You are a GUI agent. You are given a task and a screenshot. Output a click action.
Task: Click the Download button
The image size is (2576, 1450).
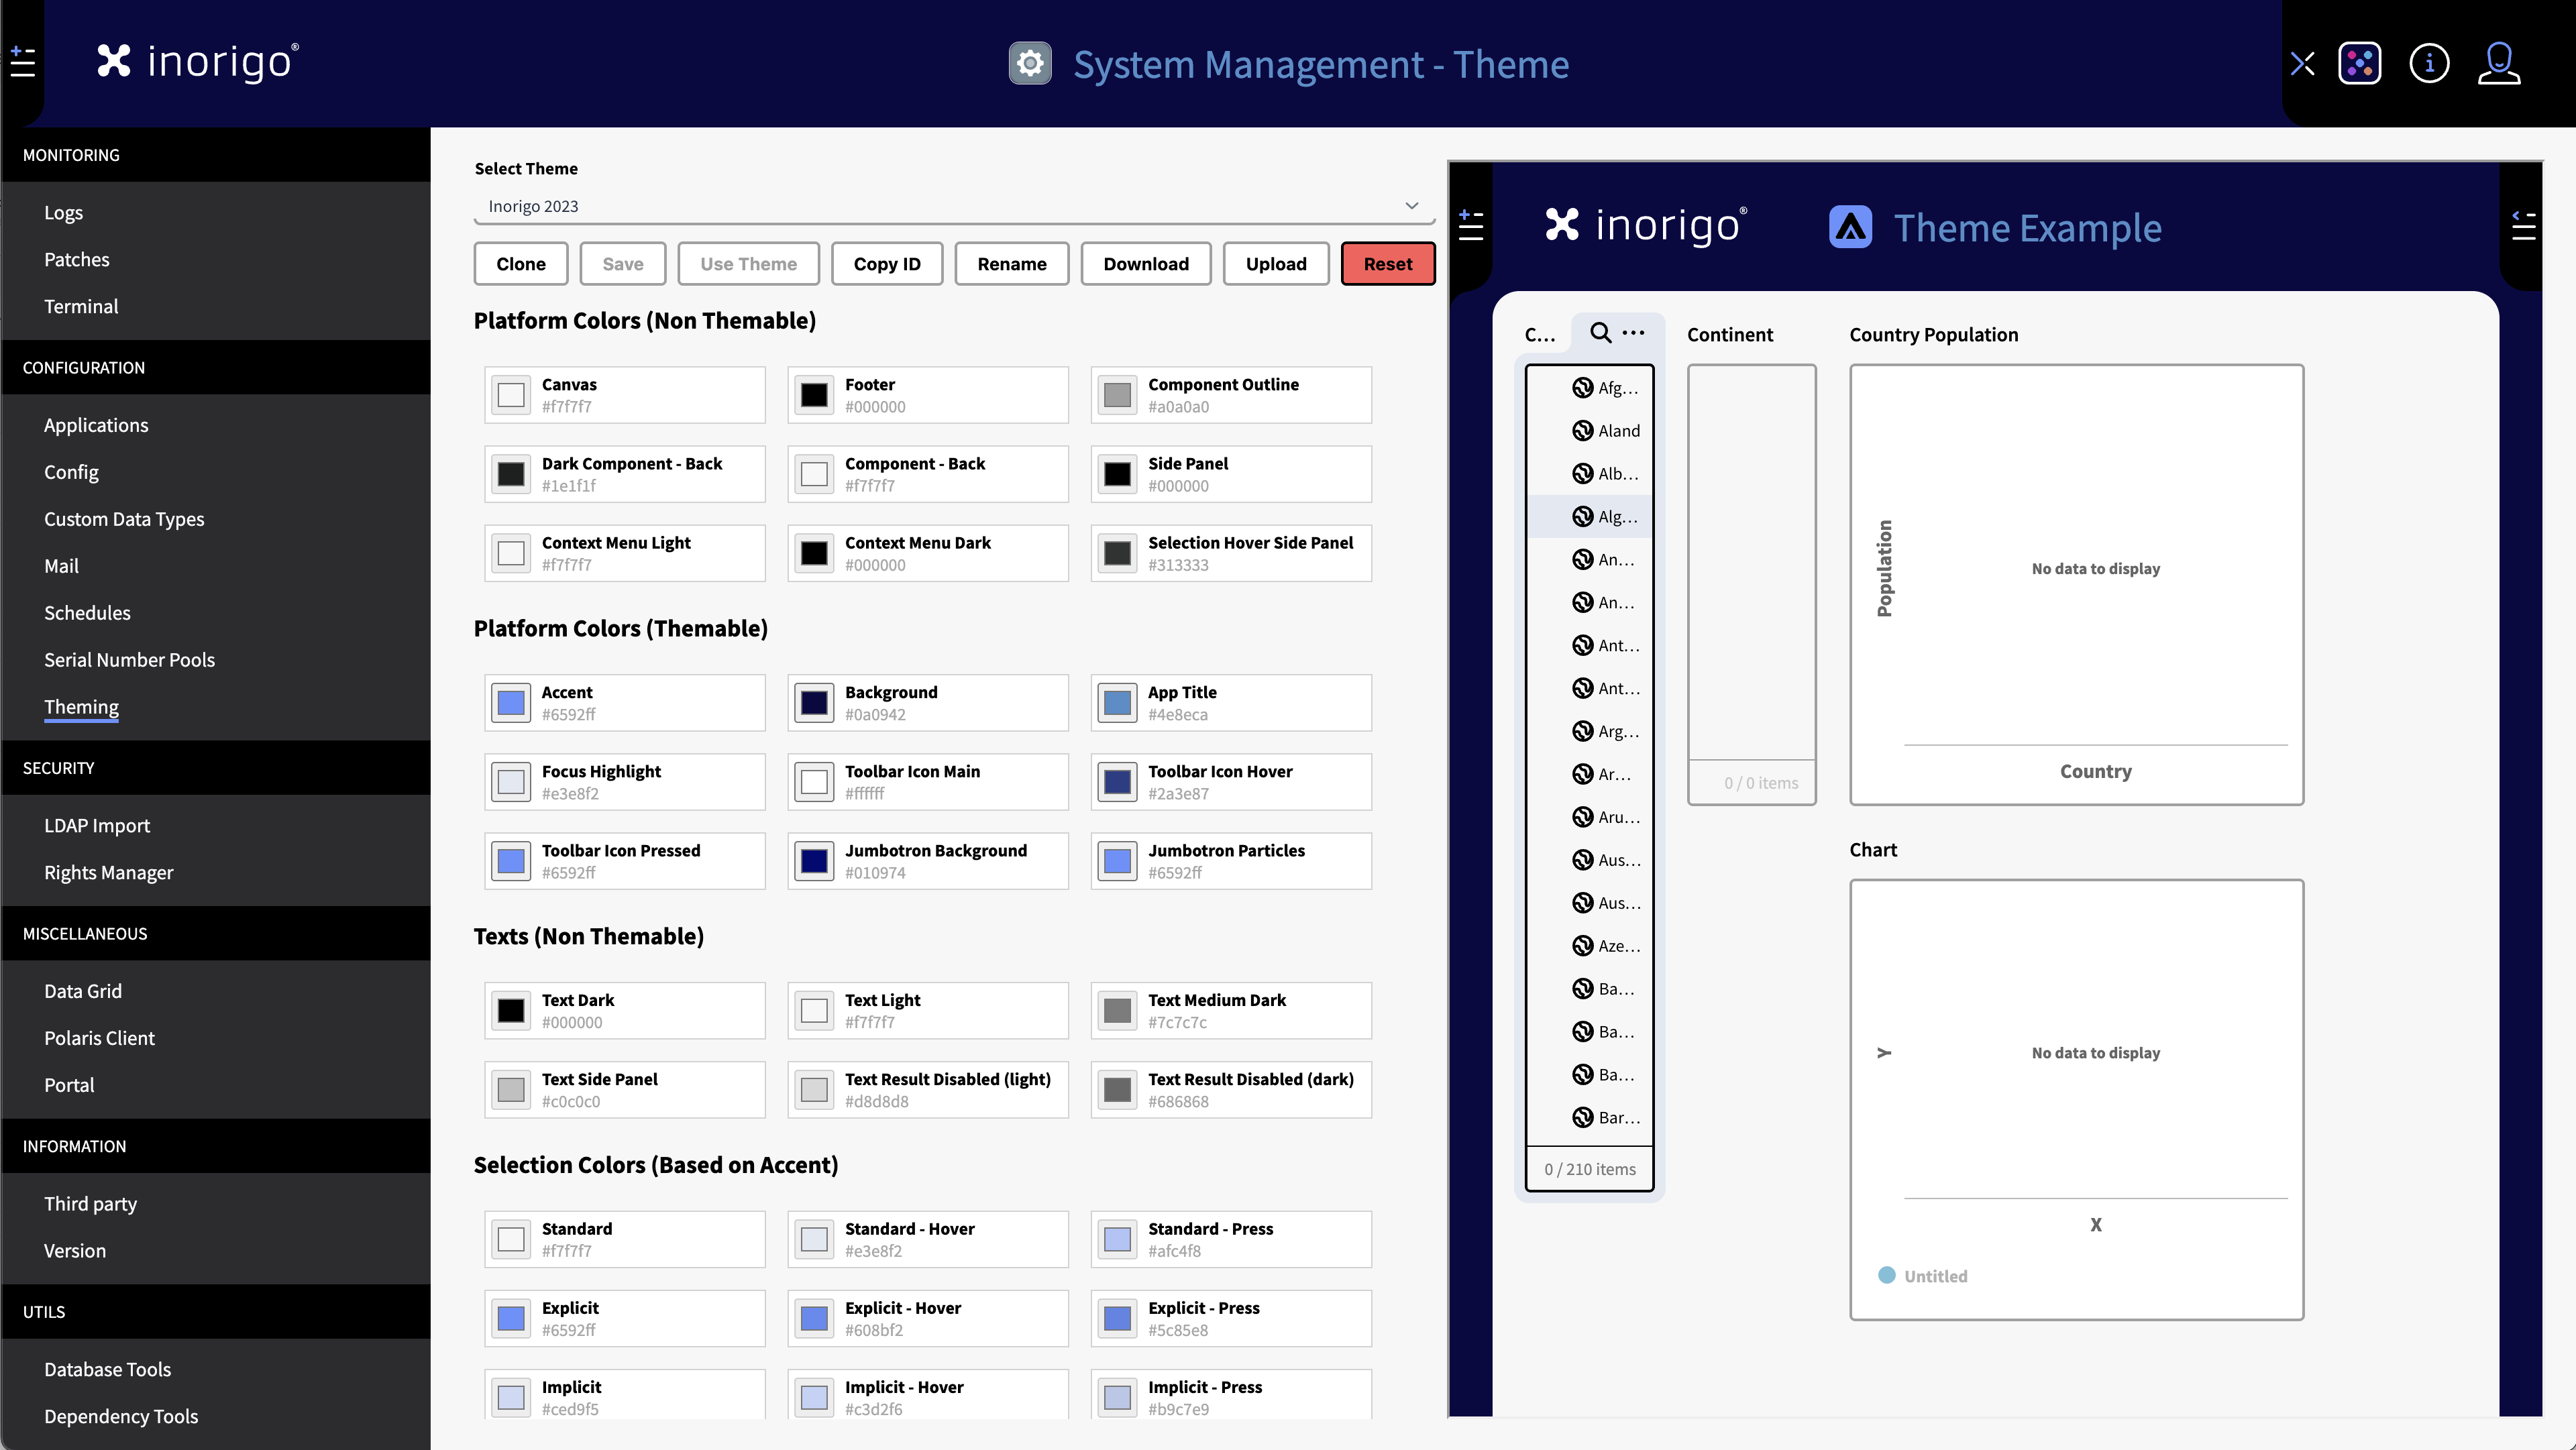click(x=1145, y=264)
